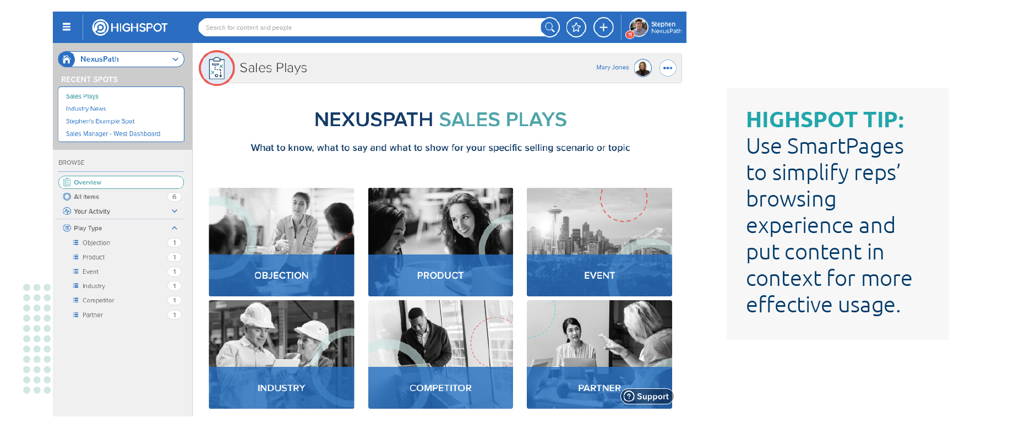
Task: Open the three-dot more options menu
Action: tap(668, 68)
